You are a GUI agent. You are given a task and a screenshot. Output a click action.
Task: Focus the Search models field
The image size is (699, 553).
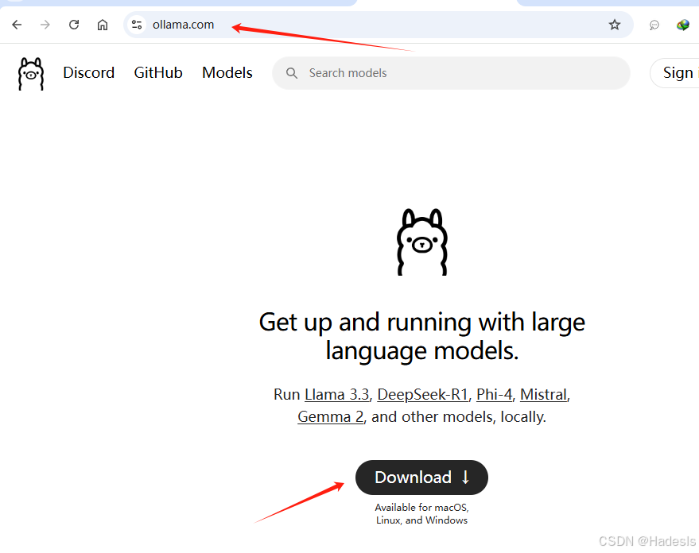pyautogui.click(x=451, y=73)
